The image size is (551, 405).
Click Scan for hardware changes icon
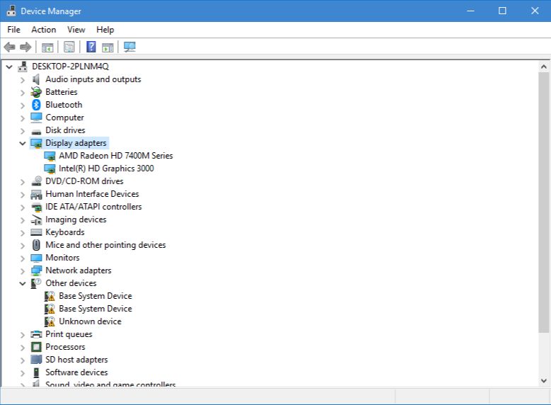129,47
